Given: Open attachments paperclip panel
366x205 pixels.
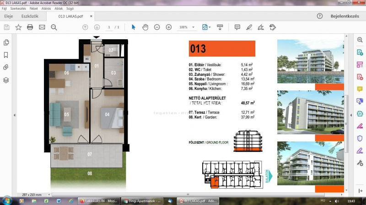Looking at the screenshot, I should 6,67.
